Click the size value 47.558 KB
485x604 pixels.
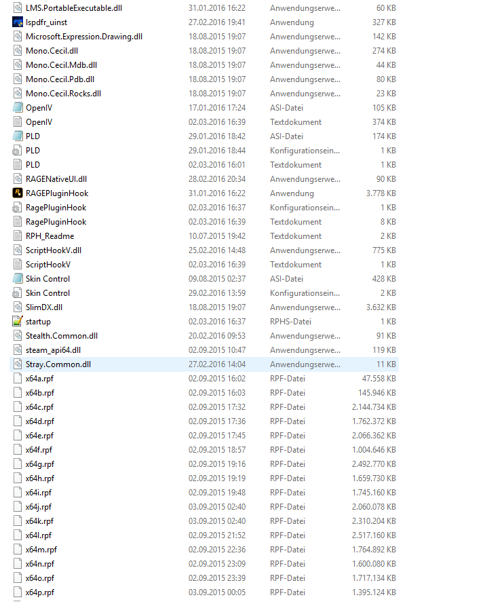tap(379, 379)
